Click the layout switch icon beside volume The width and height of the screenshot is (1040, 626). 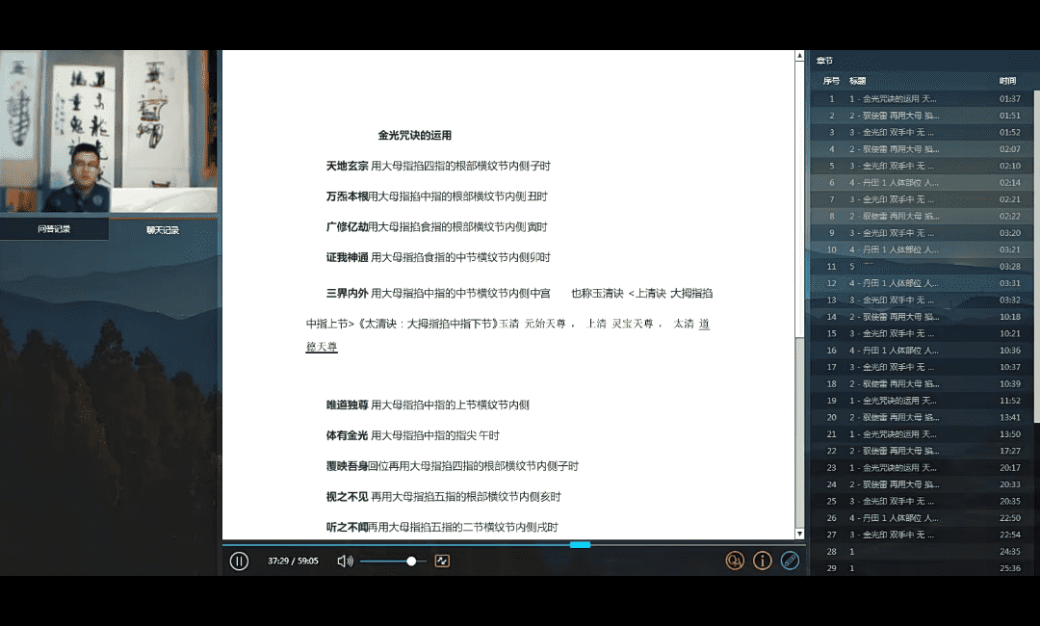442,561
